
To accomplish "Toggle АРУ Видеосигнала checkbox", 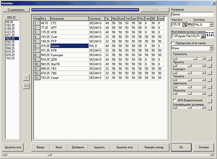I will [175, 100].
